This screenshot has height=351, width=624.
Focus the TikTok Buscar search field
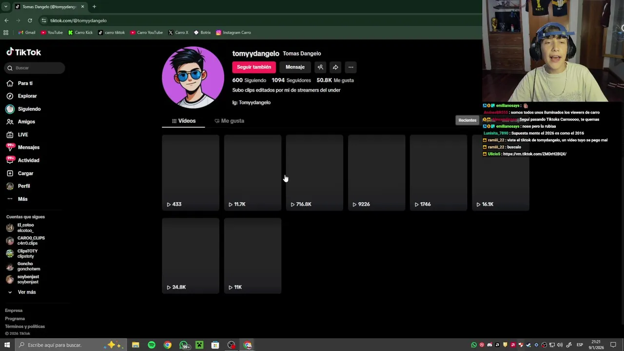[x=35, y=68]
